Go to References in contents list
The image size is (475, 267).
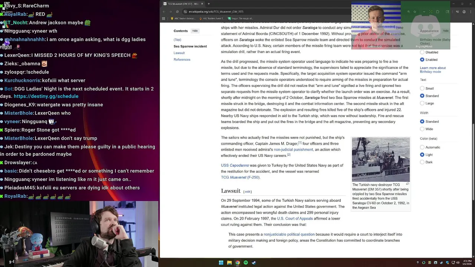coord(182,60)
